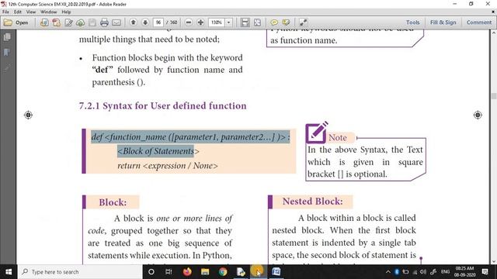
Task: Open the Fill & Sign pane
Action: [443, 22]
